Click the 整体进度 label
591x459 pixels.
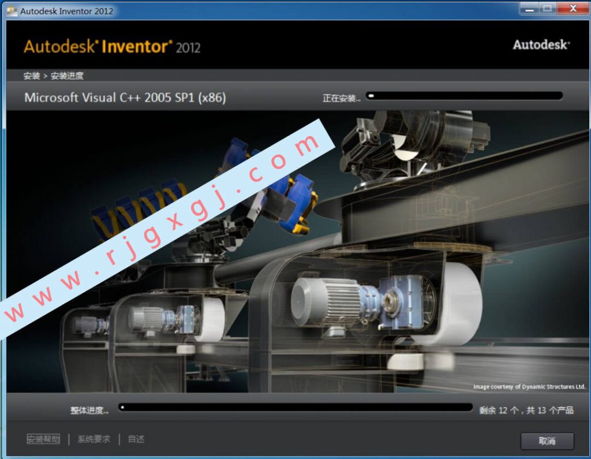pos(89,411)
